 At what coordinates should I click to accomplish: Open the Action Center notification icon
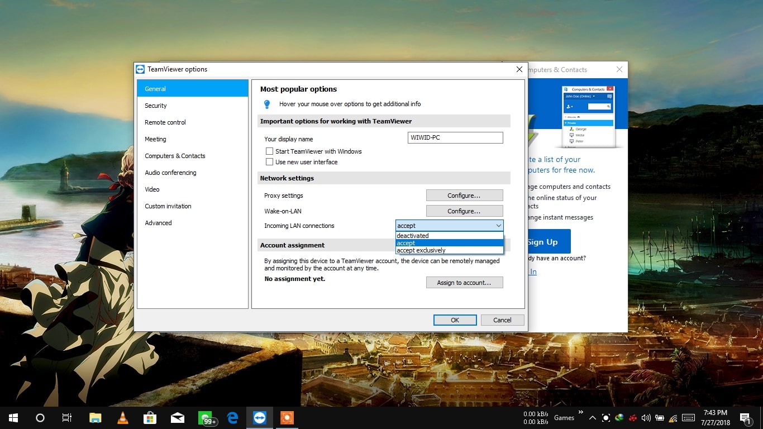(745, 418)
